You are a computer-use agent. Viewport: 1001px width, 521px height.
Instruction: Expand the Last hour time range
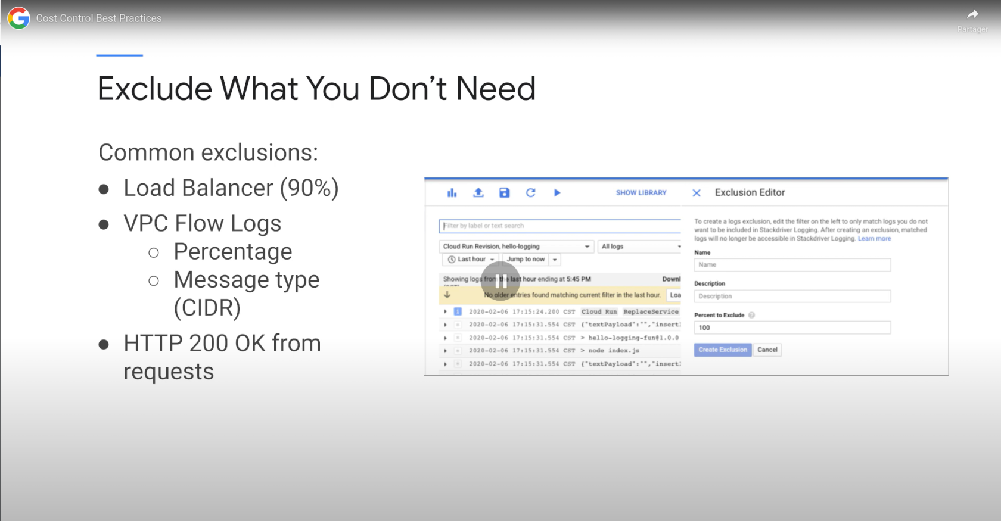[x=471, y=260]
